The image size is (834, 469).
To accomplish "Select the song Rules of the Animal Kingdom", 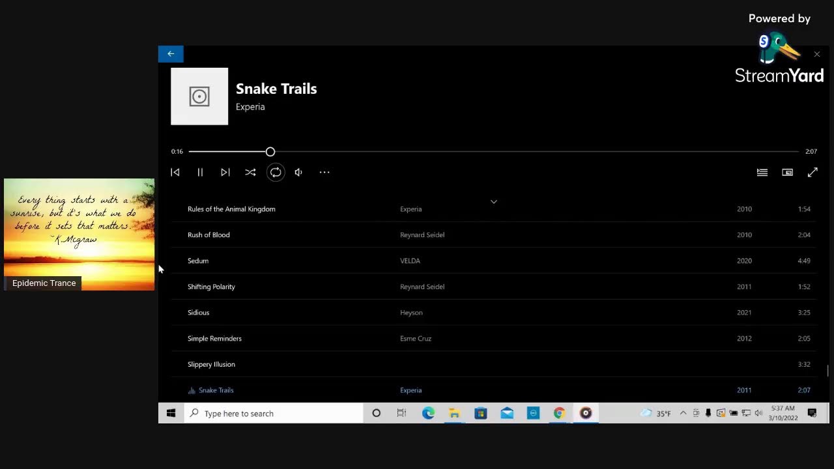I will pyautogui.click(x=493, y=209).
